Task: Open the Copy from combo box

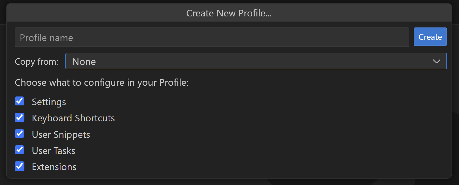Action: click(256, 61)
